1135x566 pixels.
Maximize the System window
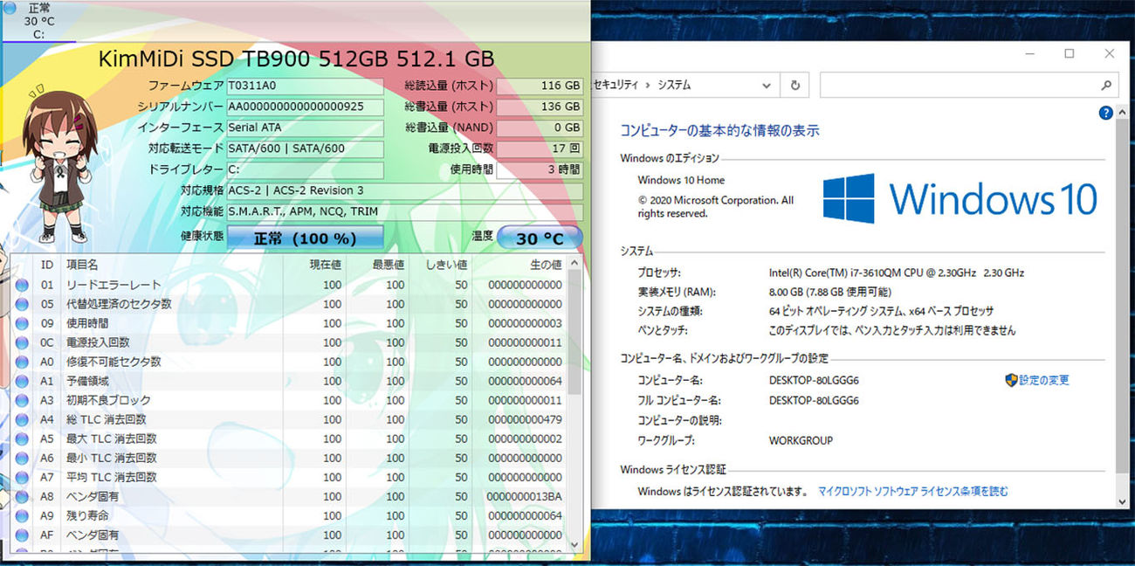(x=1069, y=53)
